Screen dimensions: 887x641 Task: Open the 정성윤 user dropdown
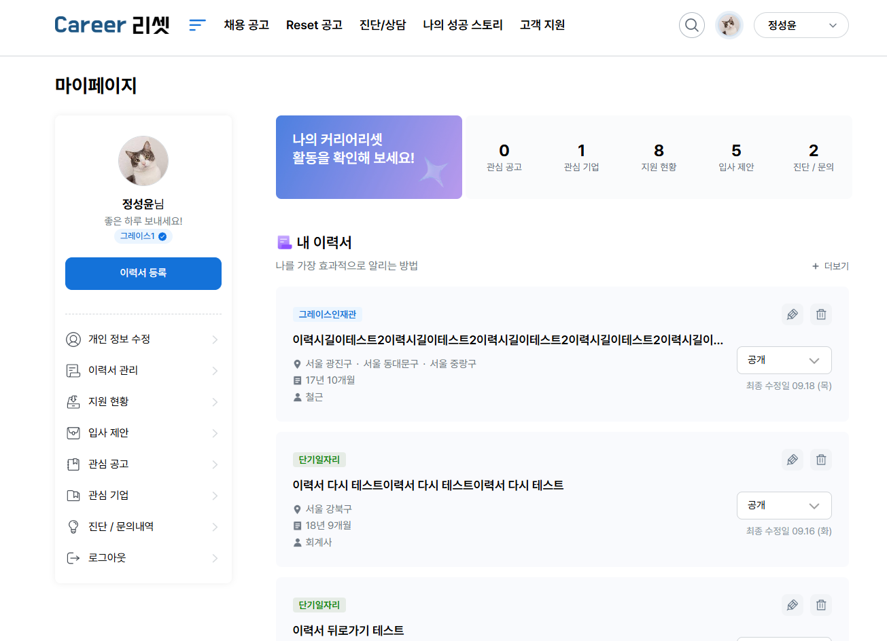click(801, 25)
